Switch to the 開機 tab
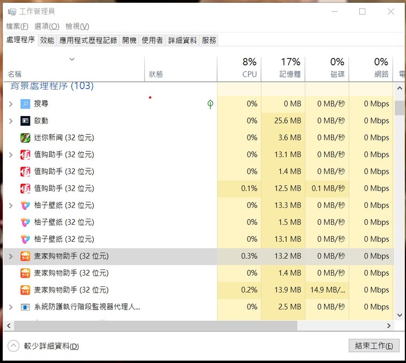 tap(129, 41)
